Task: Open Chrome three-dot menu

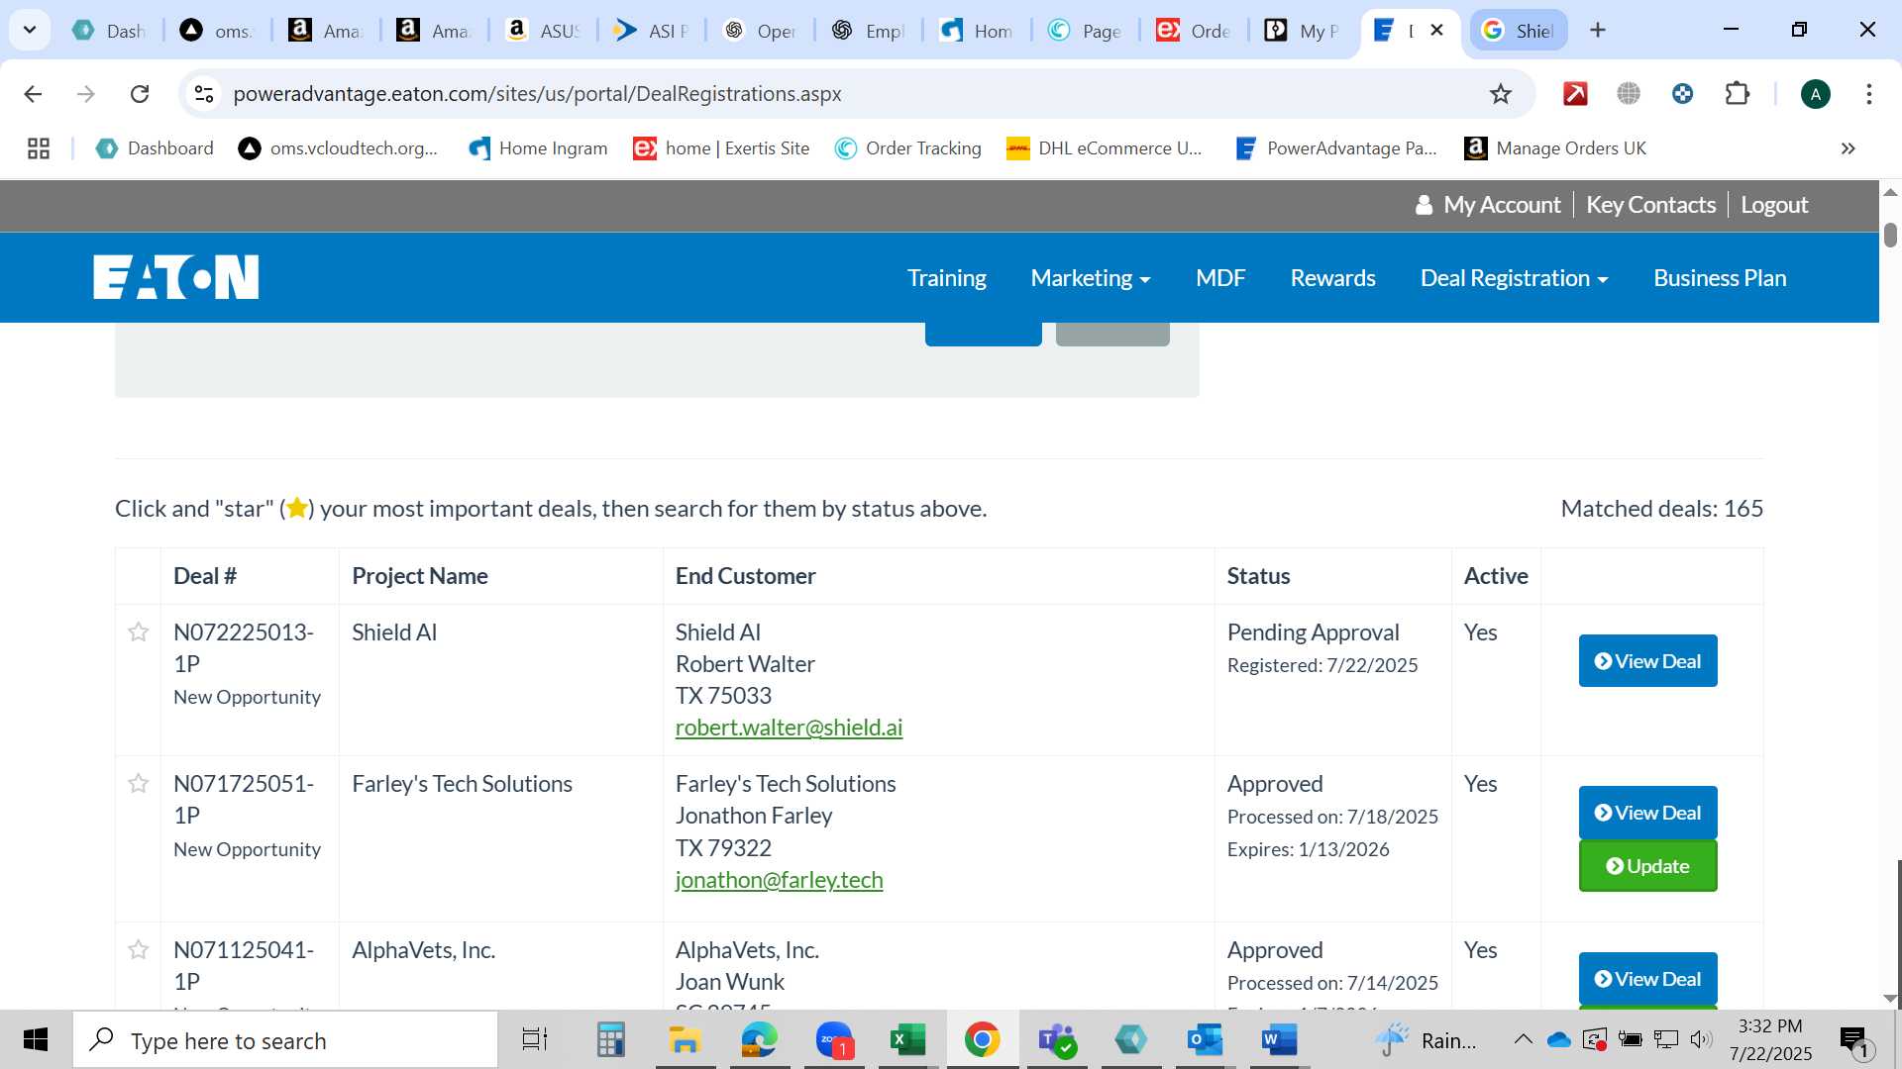Action: pyautogui.click(x=1869, y=94)
